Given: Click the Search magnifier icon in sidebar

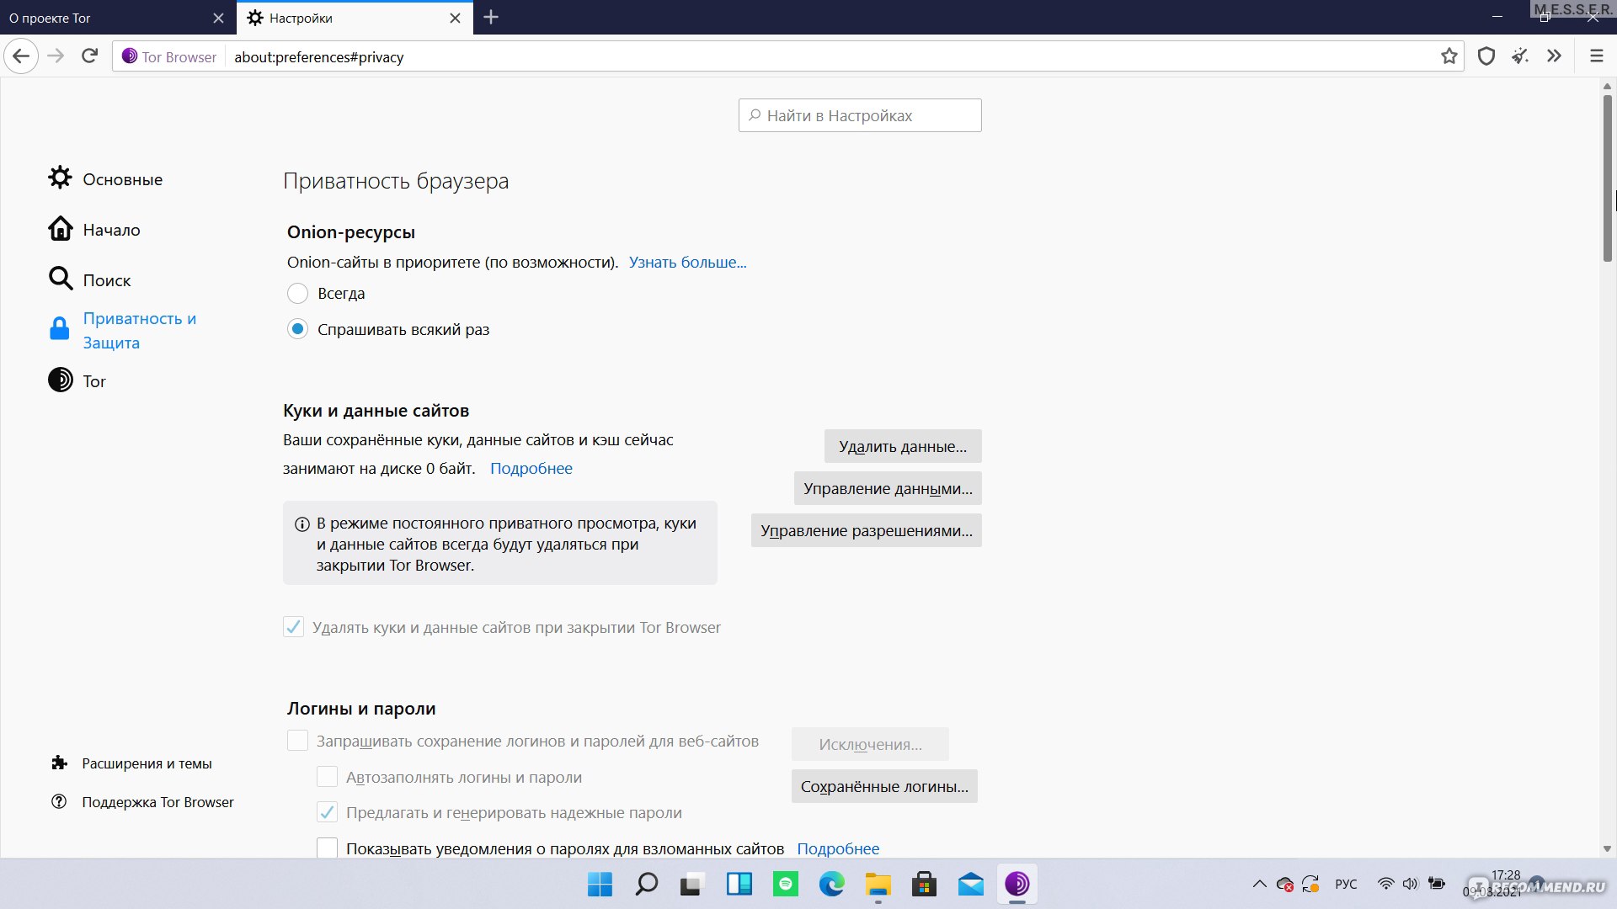Looking at the screenshot, I should pos(60,279).
